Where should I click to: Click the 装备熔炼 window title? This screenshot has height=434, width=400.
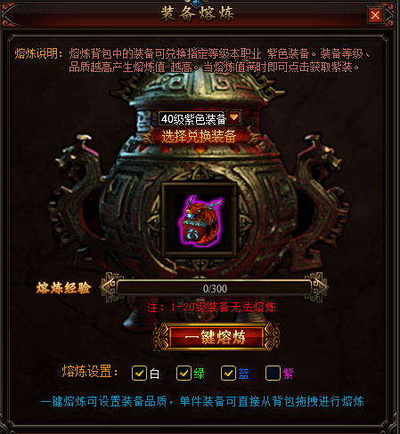[x=197, y=14]
